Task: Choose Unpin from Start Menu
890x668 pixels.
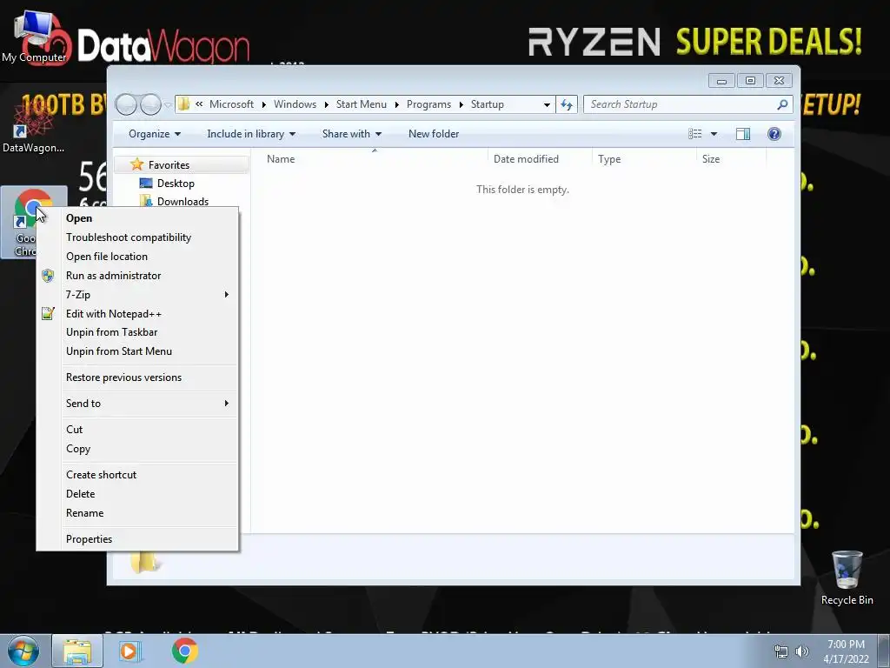Action: (137, 351)
